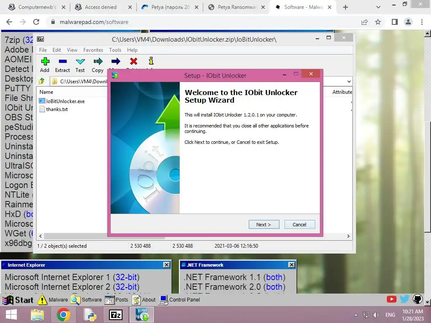Click the Test icon in 7-Zip
431x323 pixels.
[x=80, y=61]
